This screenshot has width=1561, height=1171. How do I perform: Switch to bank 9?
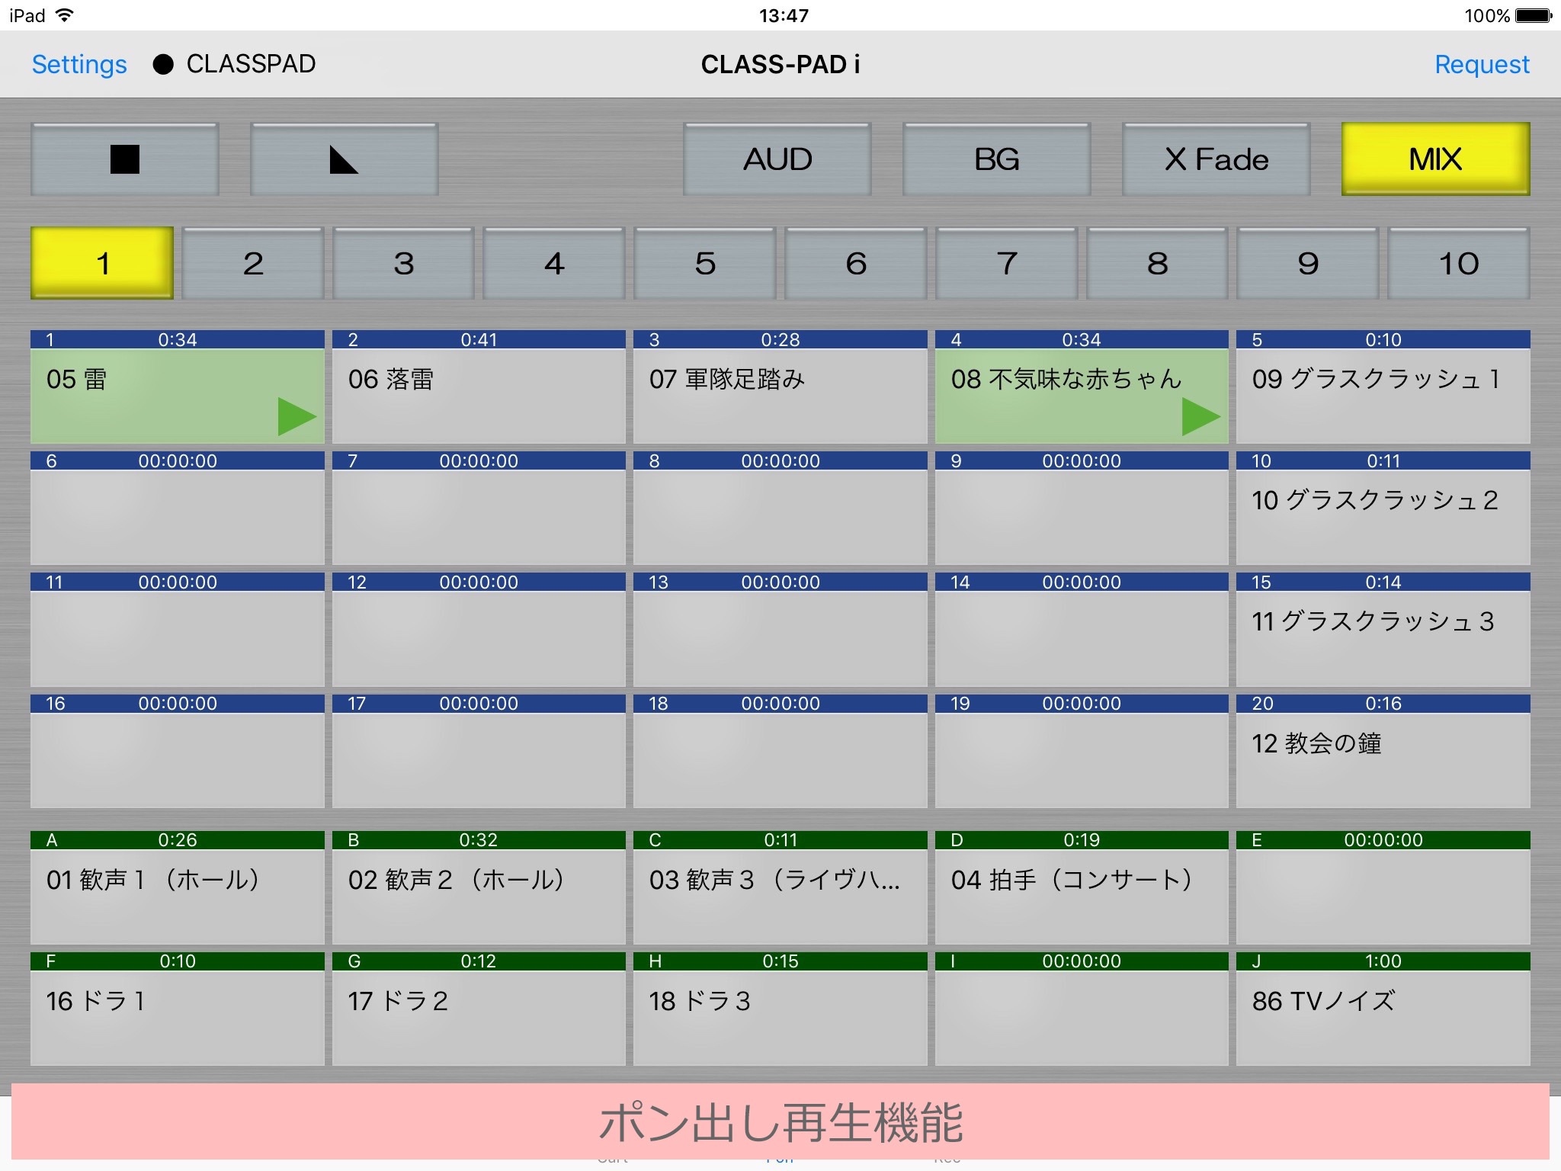1308,263
